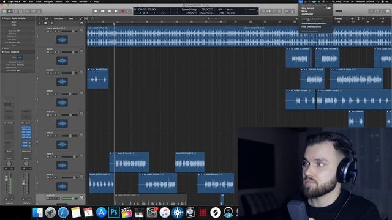
Task: Adjust the Audio 17 track volume slider
Action: pyautogui.click(x=70, y=115)
